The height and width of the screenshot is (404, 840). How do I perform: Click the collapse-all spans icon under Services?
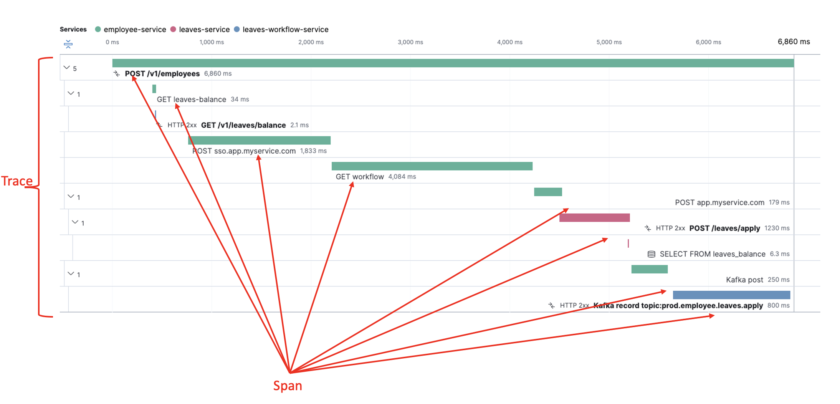coord(68,44)
